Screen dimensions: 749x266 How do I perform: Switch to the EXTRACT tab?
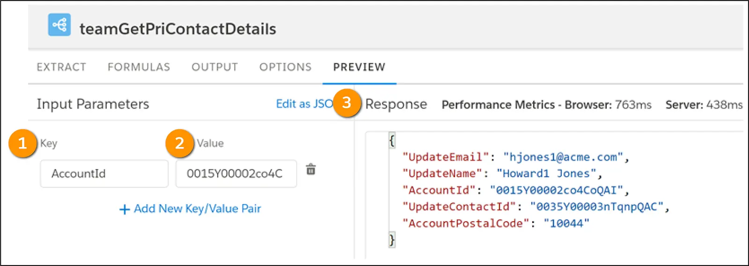point(61,67)
